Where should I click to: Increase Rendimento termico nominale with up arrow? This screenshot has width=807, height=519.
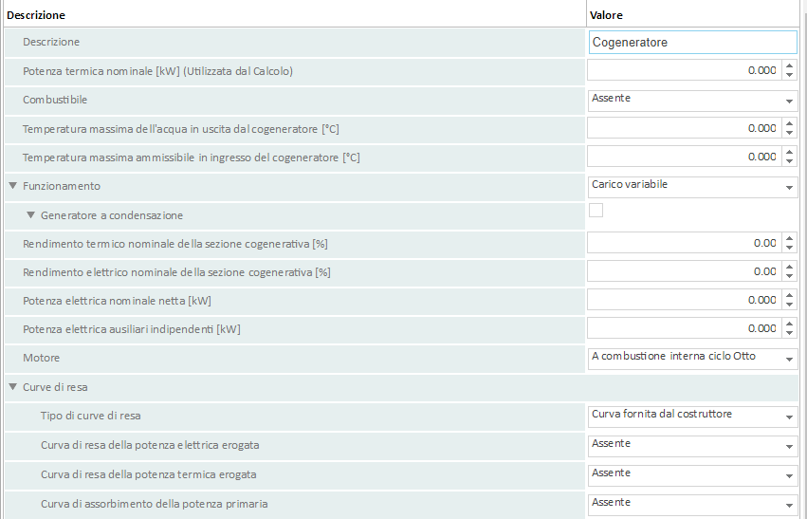pyautogui.click(x=790, y=238)
